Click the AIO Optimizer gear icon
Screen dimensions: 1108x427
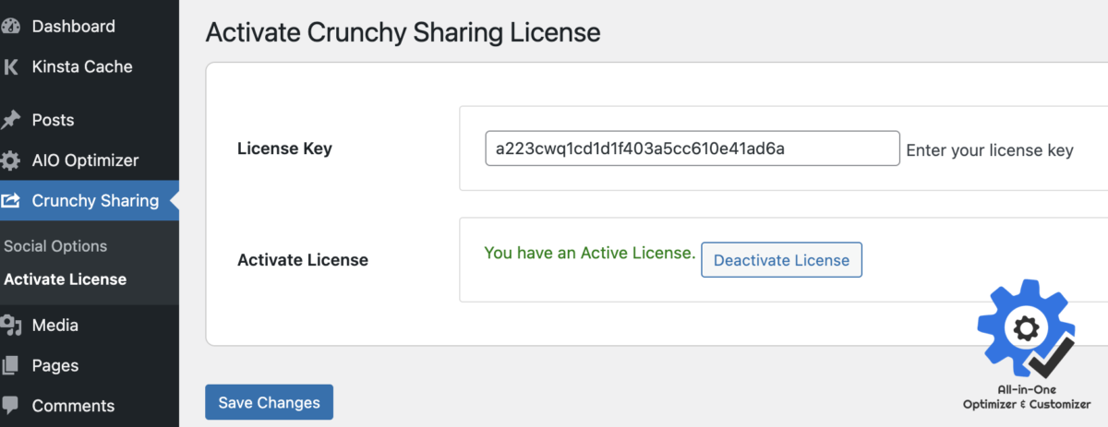[11, 160]
